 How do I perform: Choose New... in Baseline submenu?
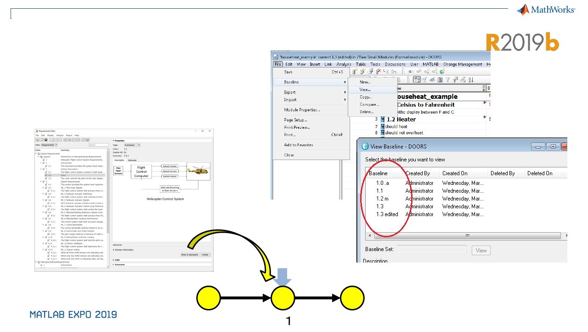point(372,82)
